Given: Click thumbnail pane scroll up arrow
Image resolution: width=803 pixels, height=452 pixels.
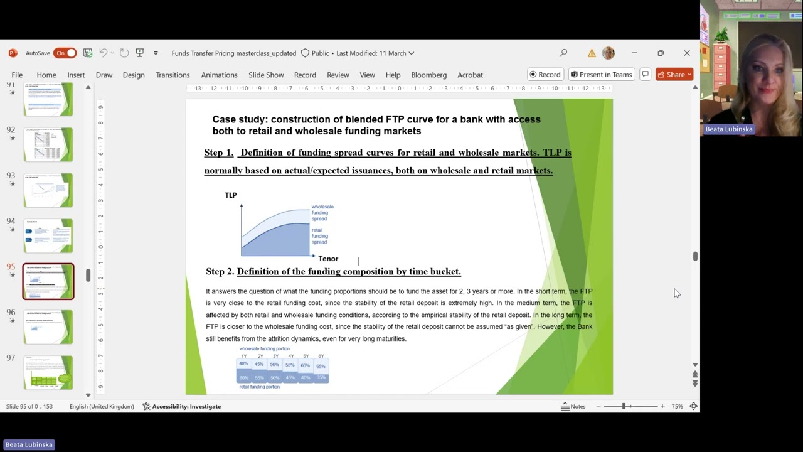Looking at the screenshot, I should 88,87.
